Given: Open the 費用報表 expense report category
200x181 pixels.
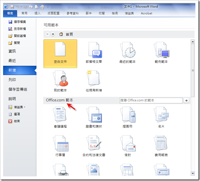Looking at the screenshot, I should pos(161,146).
